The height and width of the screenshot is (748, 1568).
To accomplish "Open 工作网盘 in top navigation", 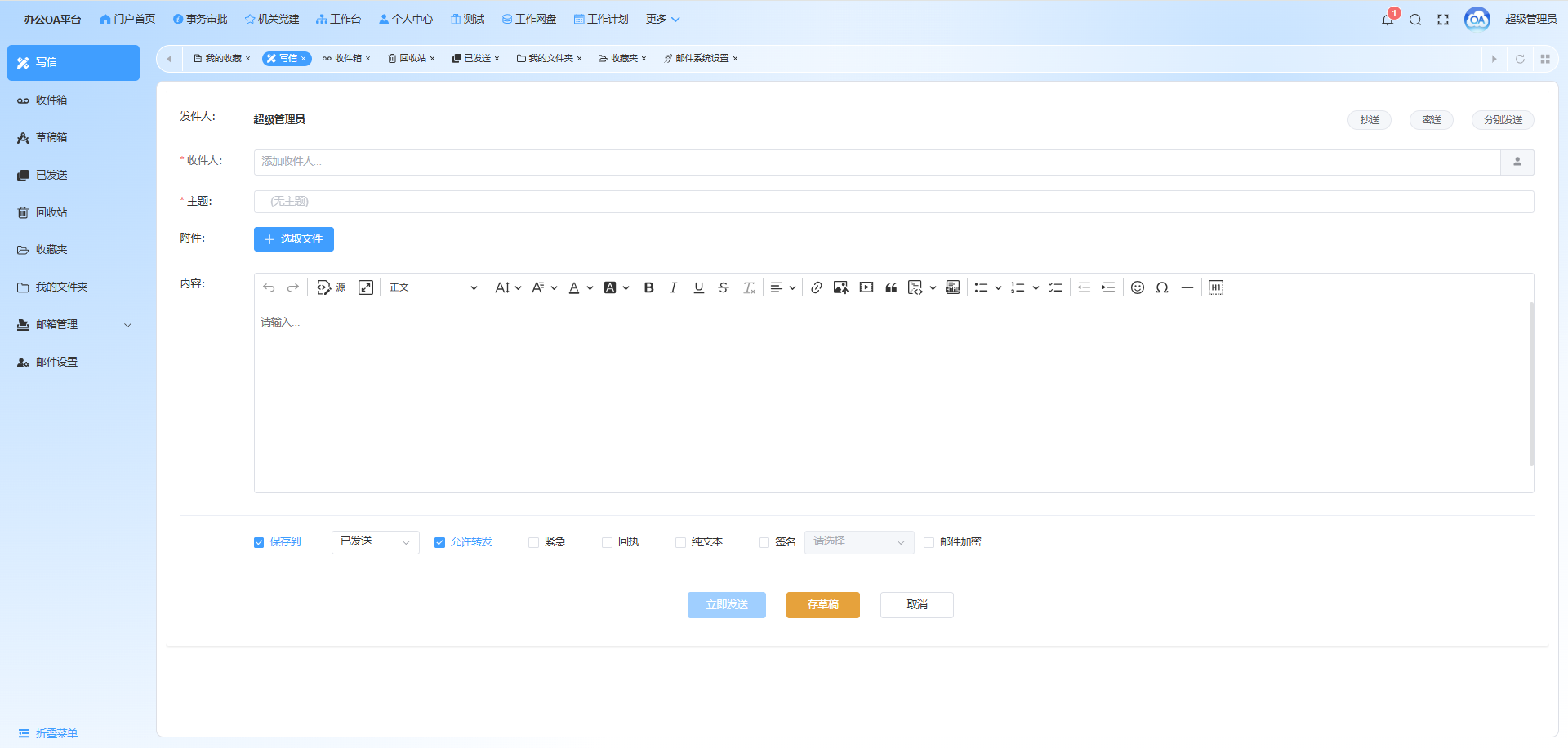I will point(529,19).
